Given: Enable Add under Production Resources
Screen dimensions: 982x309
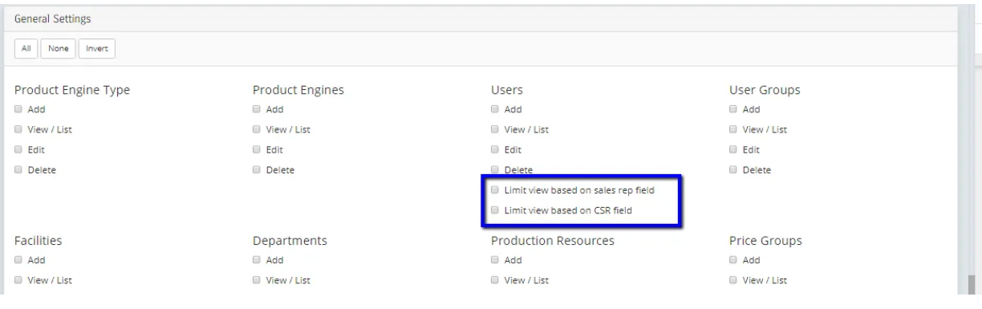Looking at the screenshot, I should (x=495, y=260).
